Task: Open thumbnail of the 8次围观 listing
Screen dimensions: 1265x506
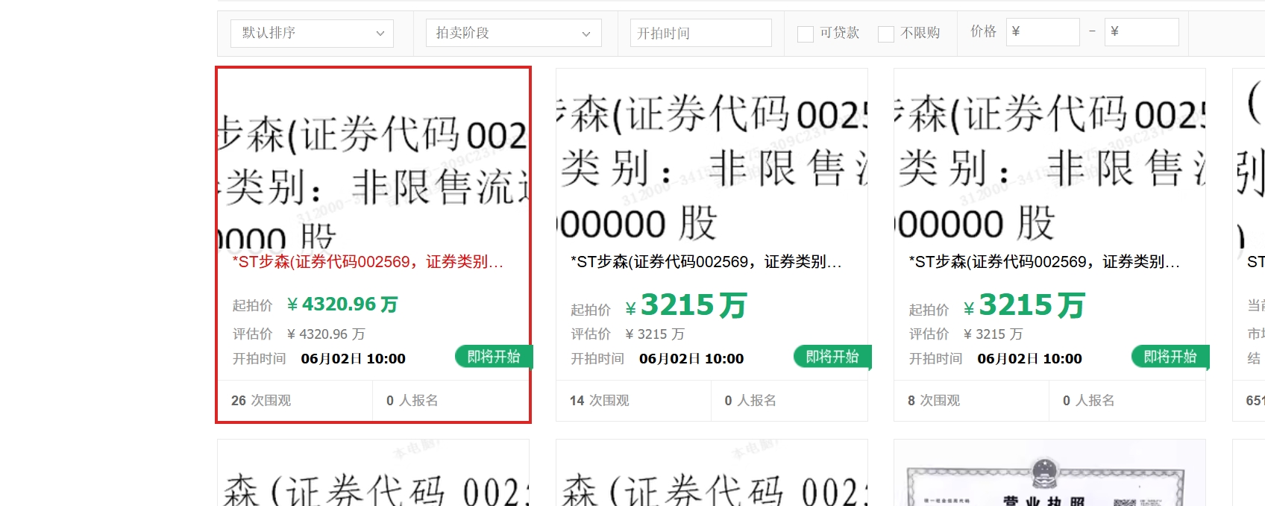Action: (x=1050, y=159)
